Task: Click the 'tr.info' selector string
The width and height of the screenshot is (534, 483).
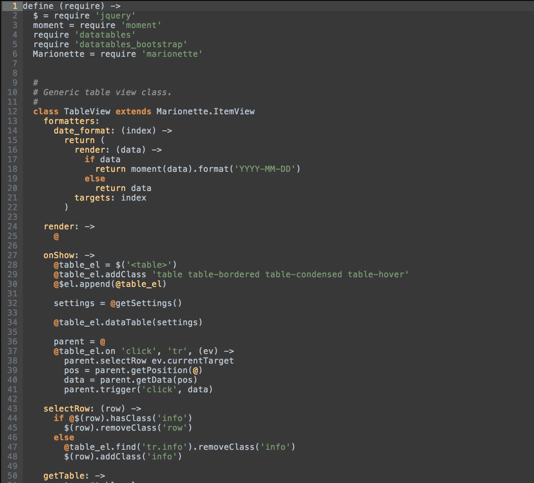Action: click(164, 447)
